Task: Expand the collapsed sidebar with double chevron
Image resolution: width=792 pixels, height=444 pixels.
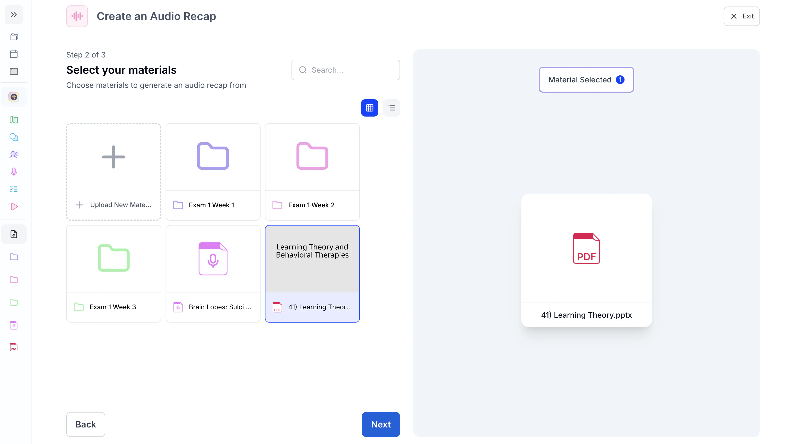Action: (x=14, y=15)
